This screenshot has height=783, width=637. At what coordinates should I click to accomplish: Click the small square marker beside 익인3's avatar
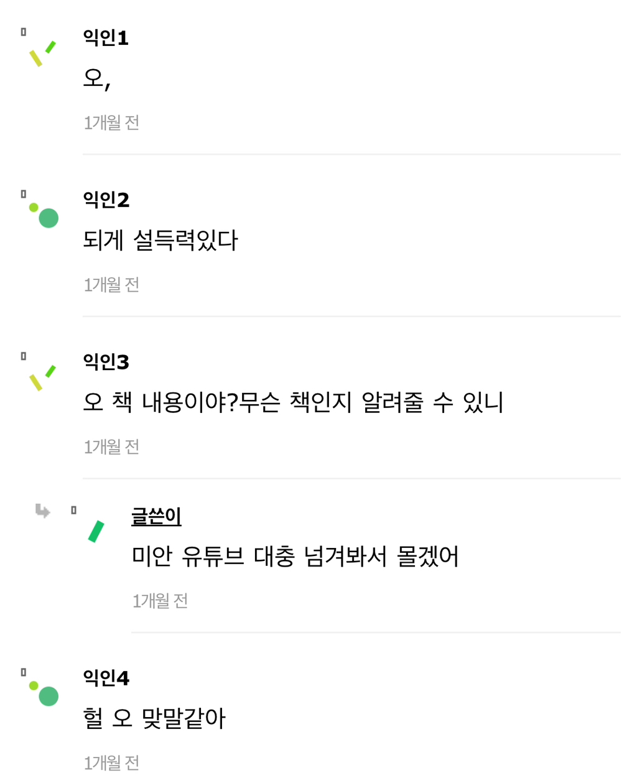[24, 356]
